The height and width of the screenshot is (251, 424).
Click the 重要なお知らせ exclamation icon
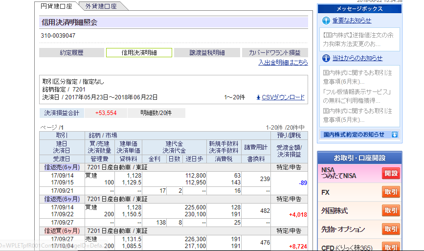(326, 21)
